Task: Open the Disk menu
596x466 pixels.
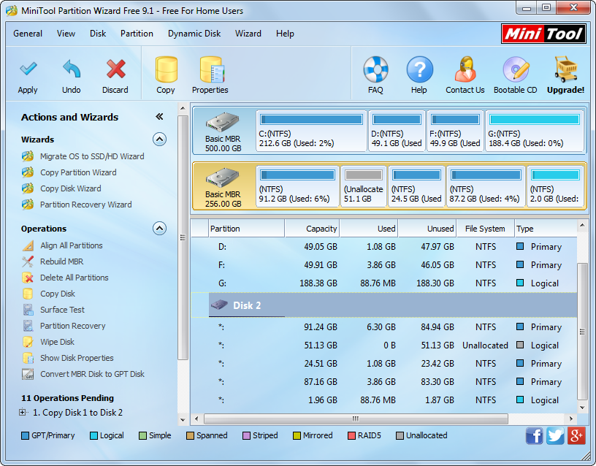Action: 98,34
